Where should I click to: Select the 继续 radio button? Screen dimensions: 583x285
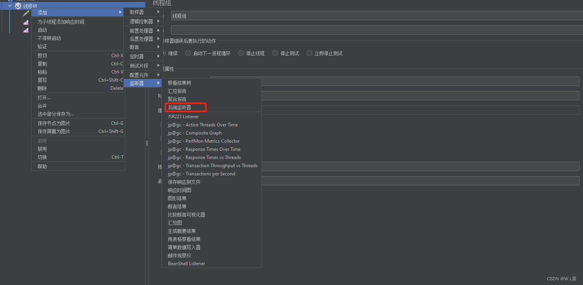tap(164, 53)
